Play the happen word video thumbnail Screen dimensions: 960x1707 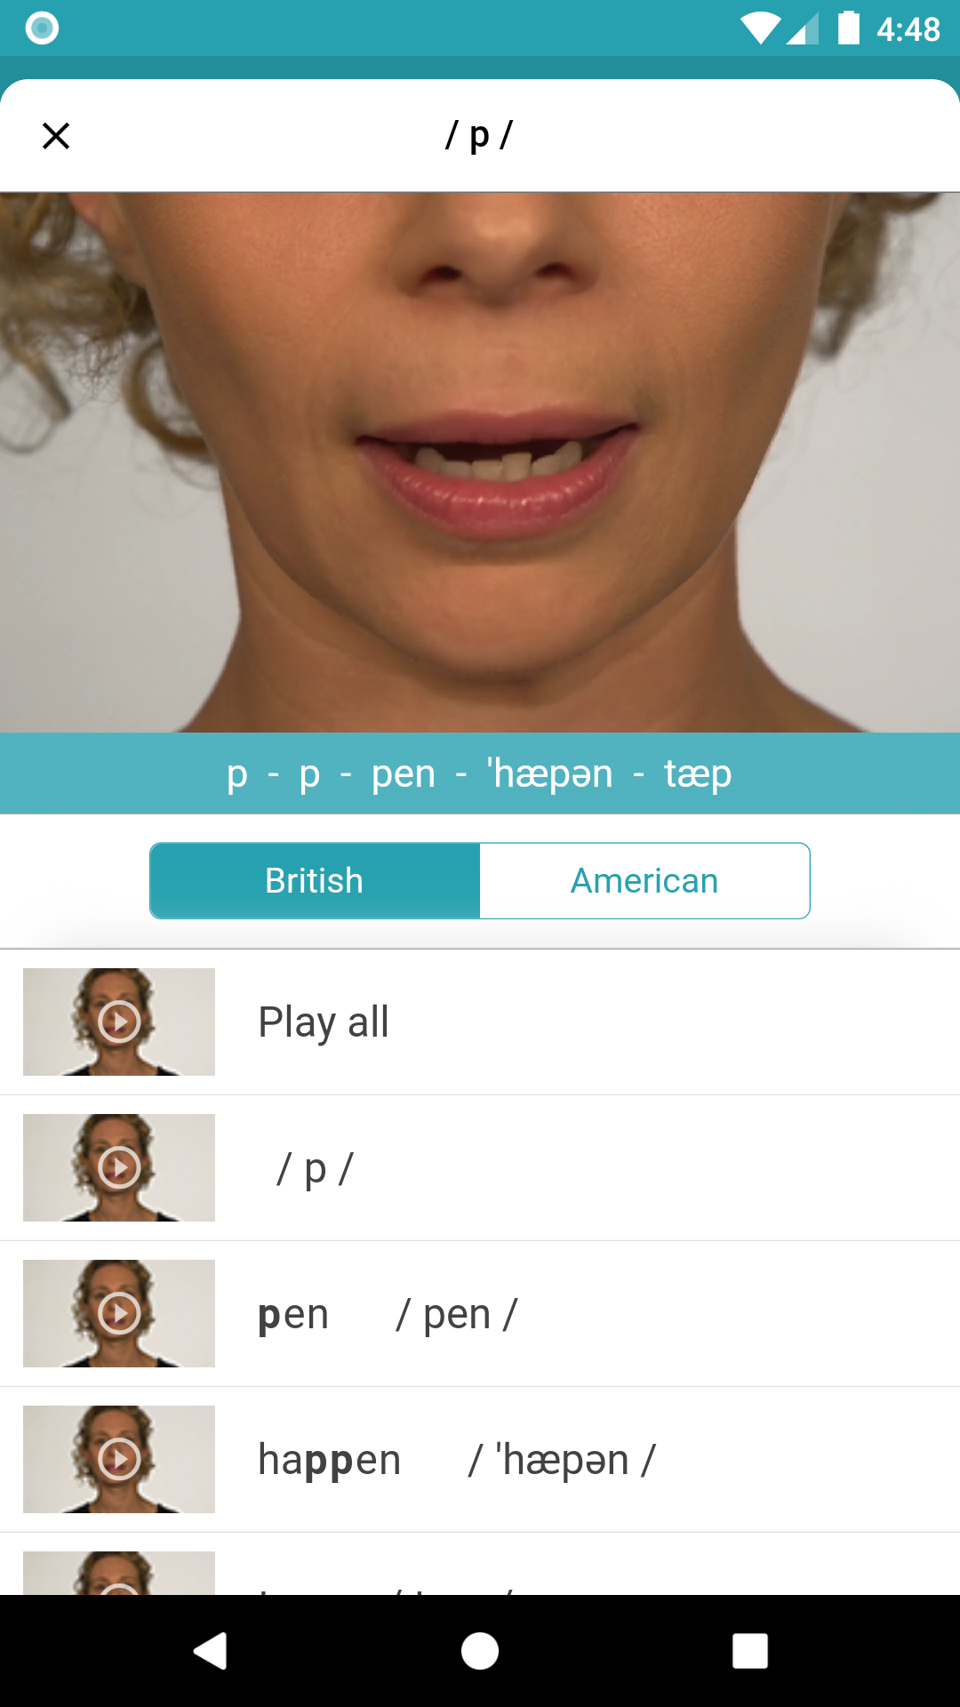119,1459
